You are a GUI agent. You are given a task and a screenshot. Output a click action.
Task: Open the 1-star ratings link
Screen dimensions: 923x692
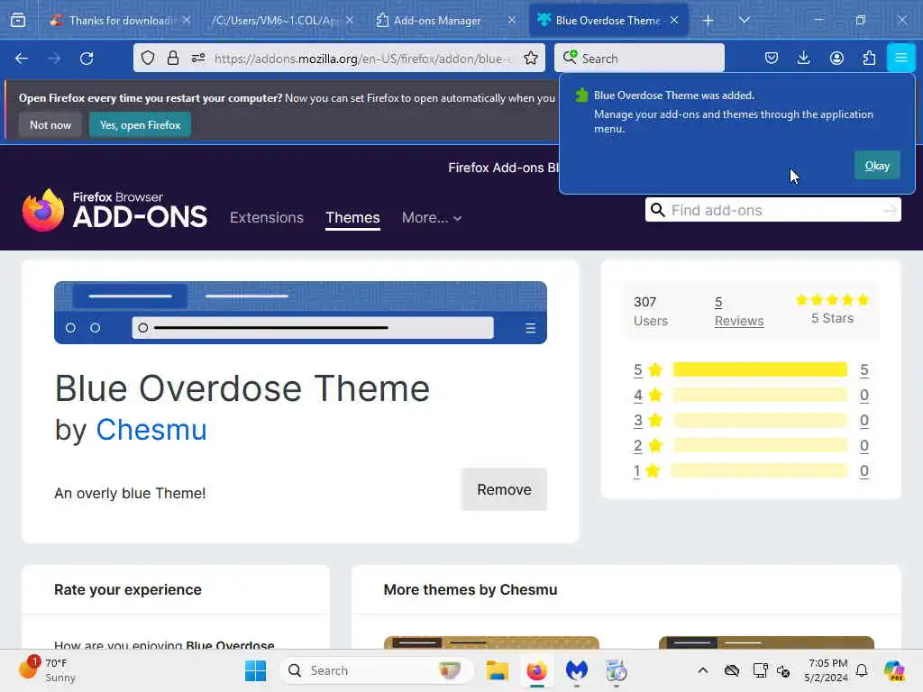click(637, 470)
